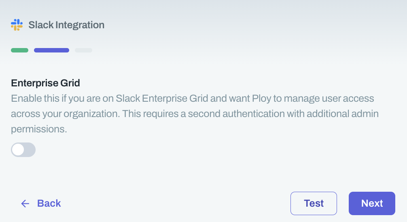Click the word 'permissions.' in the description
The height and width of the screenshot is (222, 407).
(x=39, y=129)
